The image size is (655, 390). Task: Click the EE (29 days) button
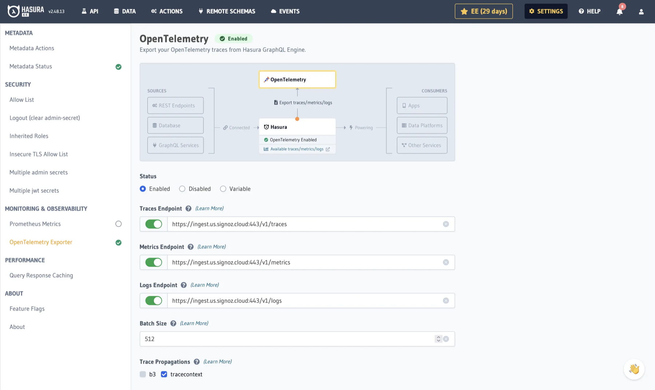tap(484, 11)
